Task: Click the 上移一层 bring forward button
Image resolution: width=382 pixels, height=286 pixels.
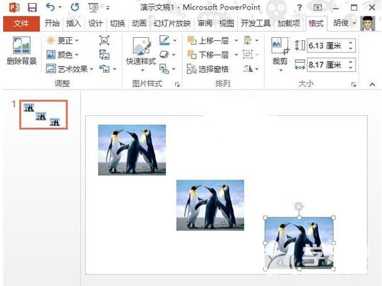Action: 209,40
